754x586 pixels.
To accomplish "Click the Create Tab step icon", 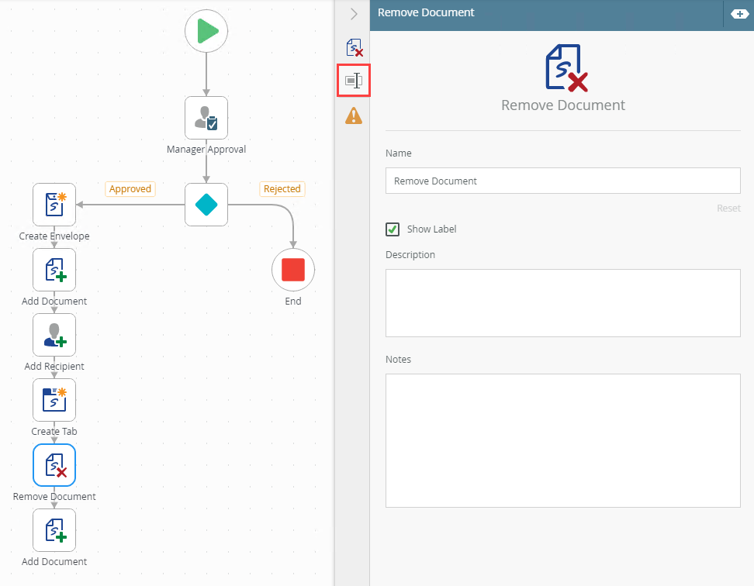I will (x=54, y=400).
